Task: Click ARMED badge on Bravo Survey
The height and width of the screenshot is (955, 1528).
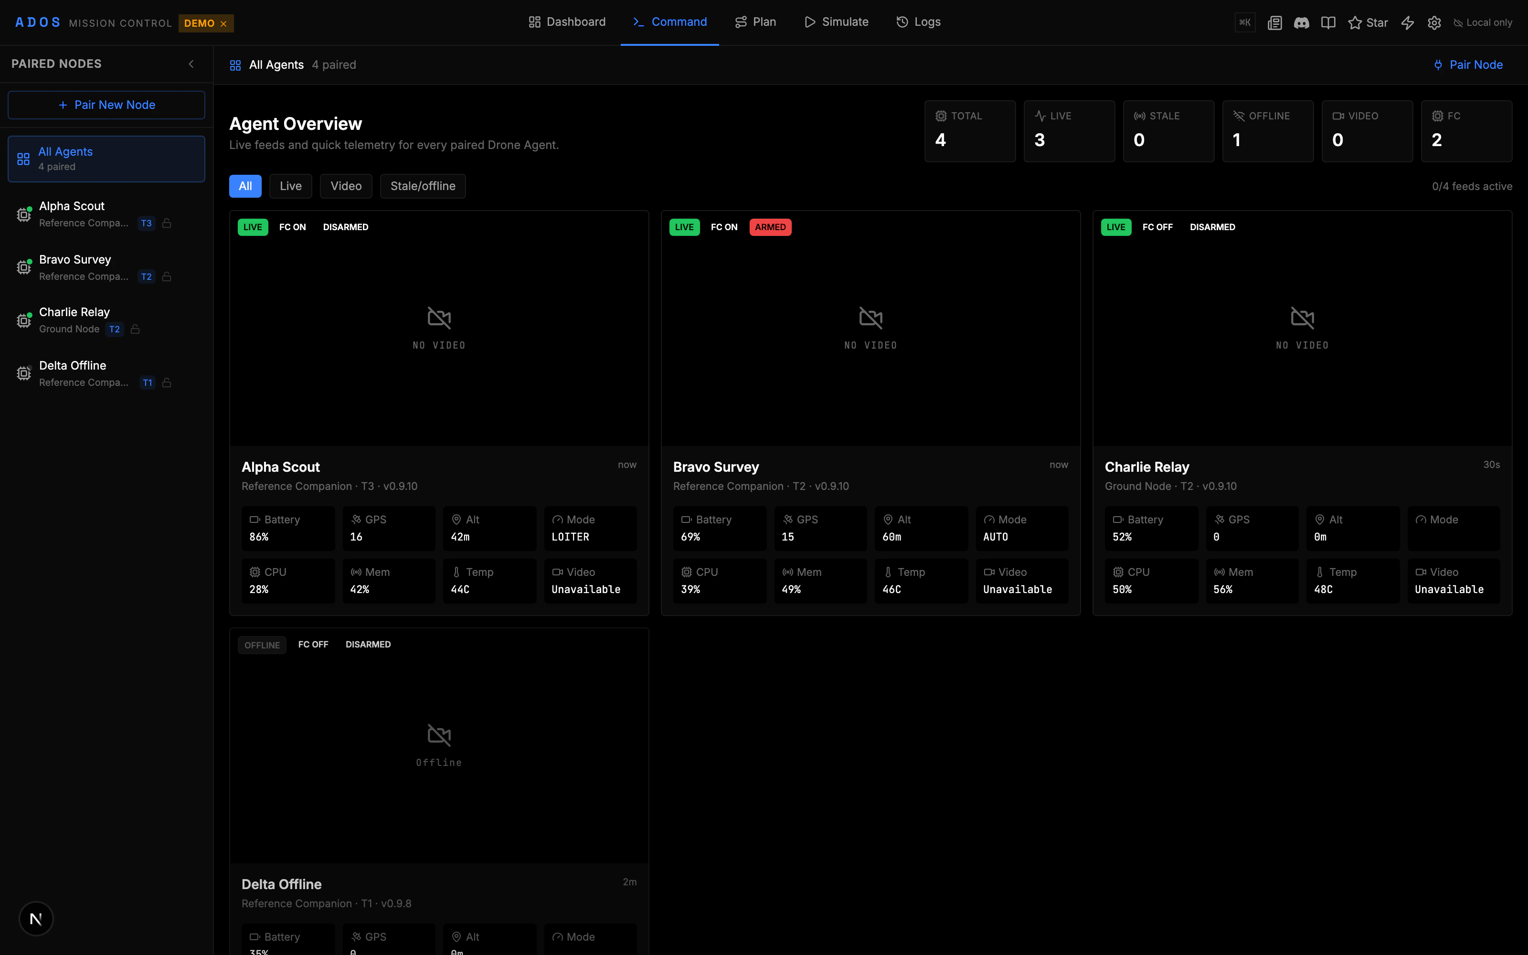Action: tap(770, 227)
